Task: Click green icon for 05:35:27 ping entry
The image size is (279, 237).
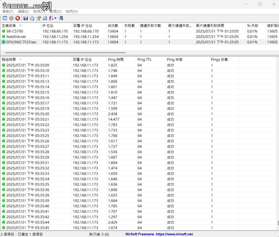Action: coord(3,146)
